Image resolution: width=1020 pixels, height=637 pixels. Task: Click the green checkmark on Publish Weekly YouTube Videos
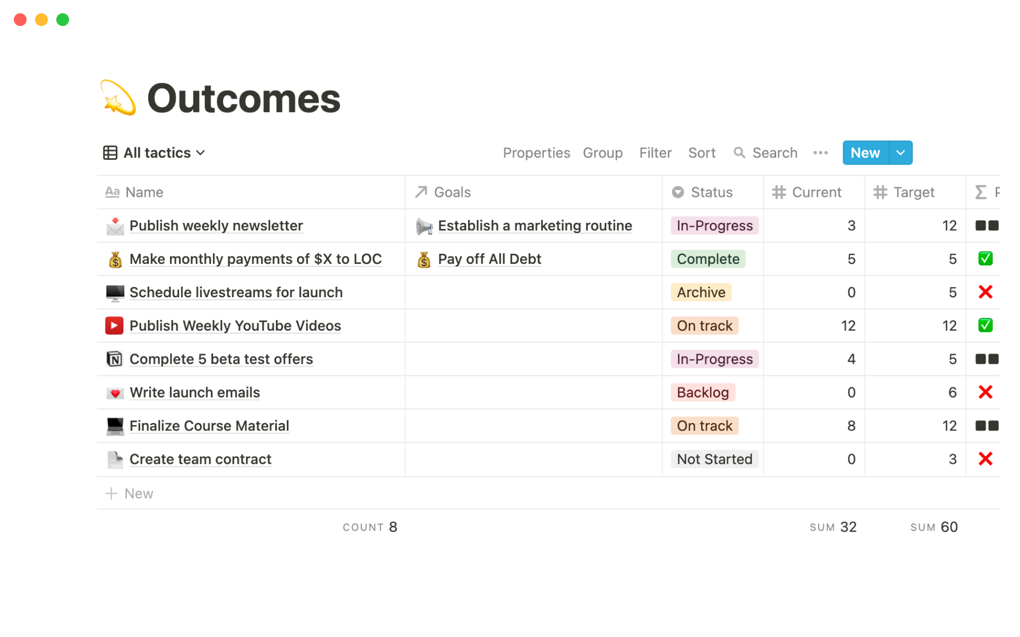click(x=985, y=325)
